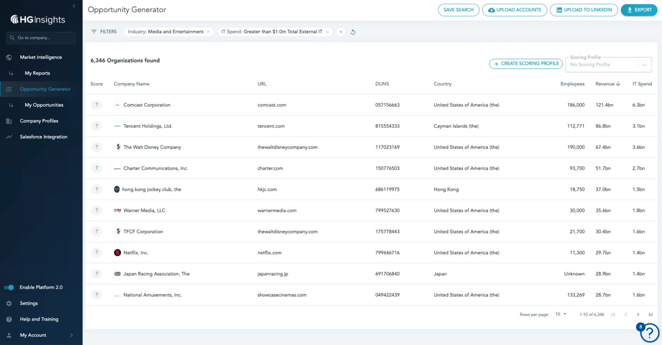Screen dimensions: 662x345
Task: Expand the My Account section
Action: point(72,335)
